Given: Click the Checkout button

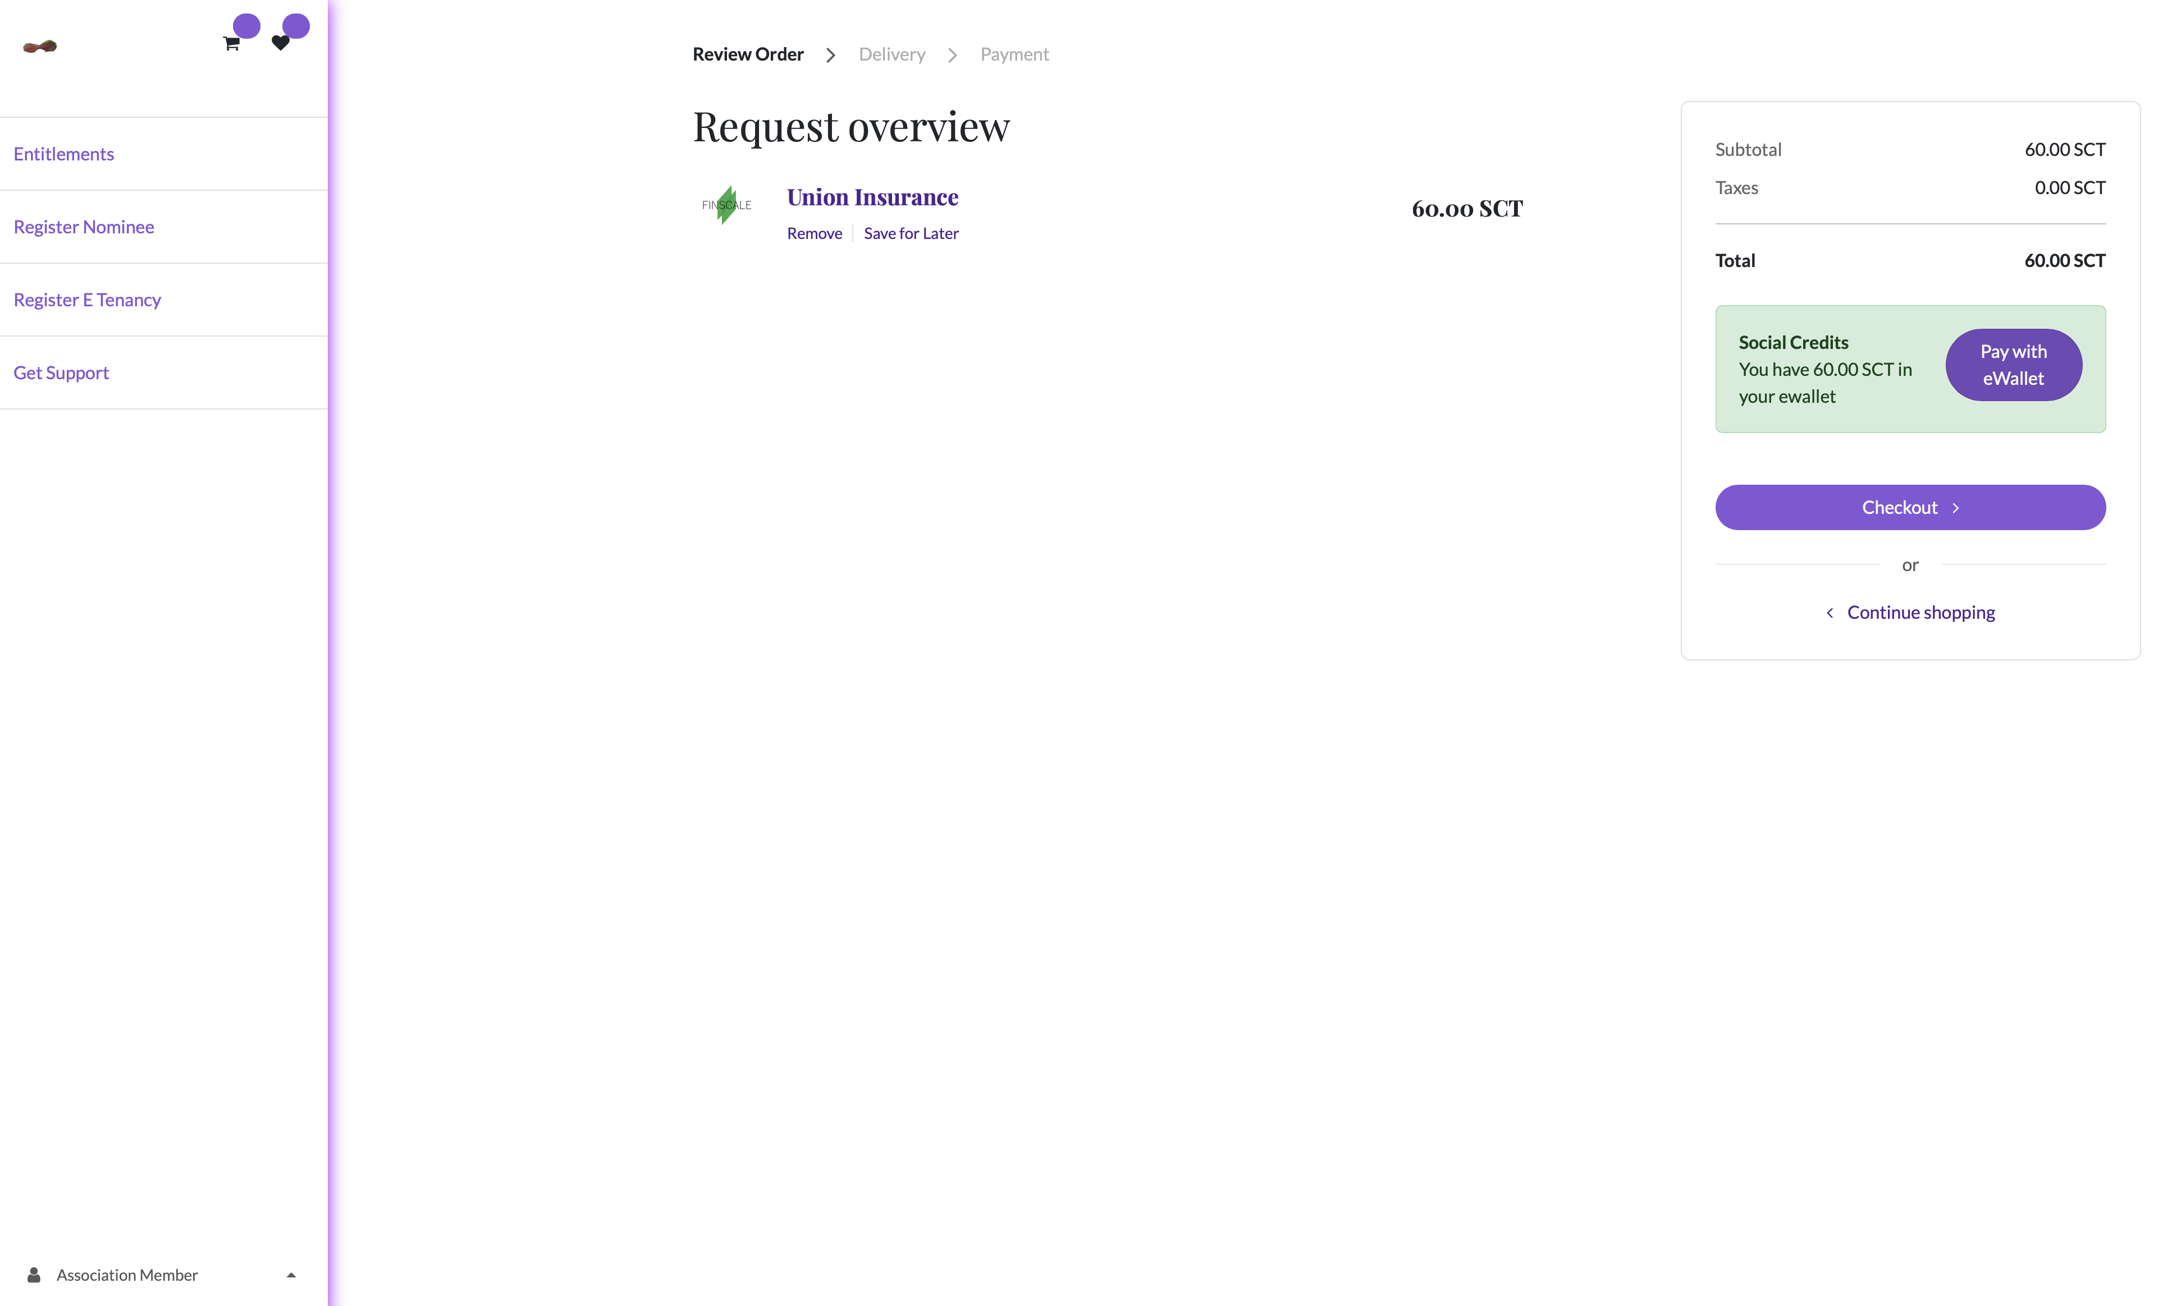Looking at the screenshot, I should tap(1910, 508).
